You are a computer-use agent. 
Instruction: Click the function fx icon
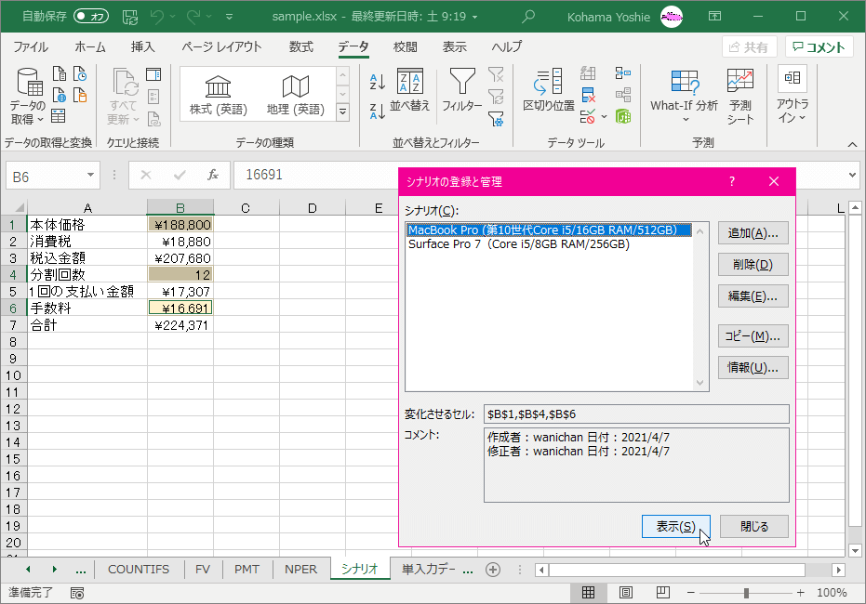(213, 175)
